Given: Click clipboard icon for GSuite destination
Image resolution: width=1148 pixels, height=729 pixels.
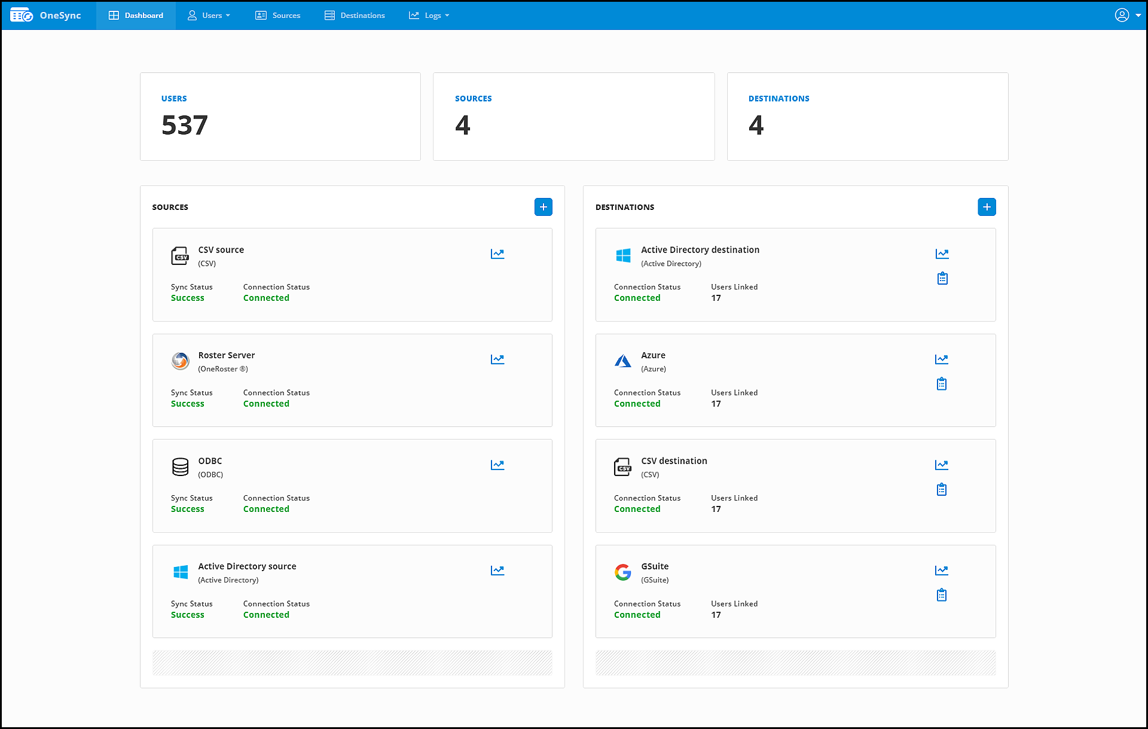Looking at the screenshot, I should point(942,594).
